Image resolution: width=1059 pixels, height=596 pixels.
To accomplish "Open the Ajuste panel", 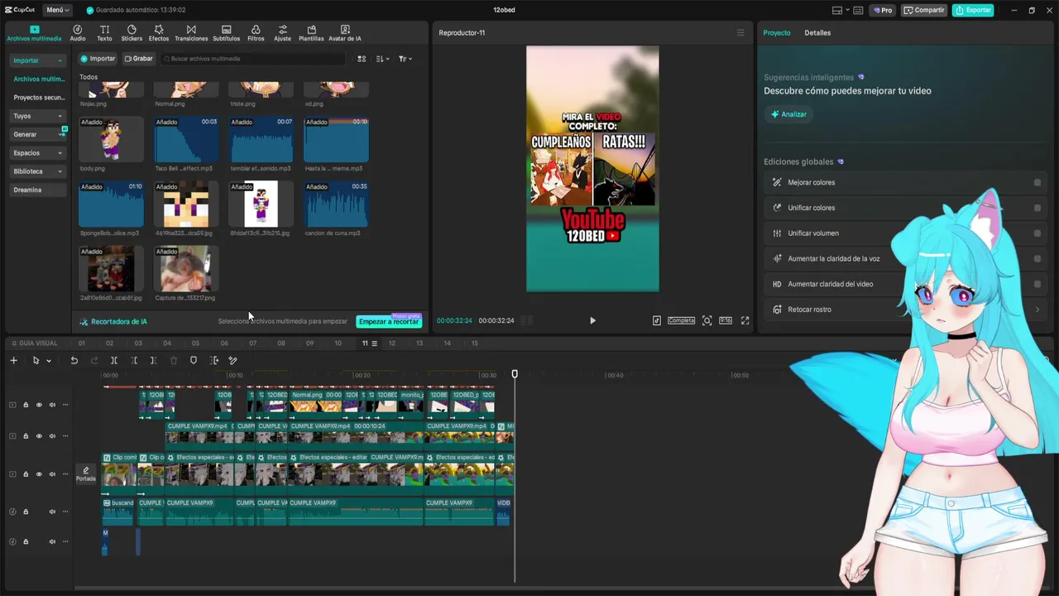I will 283,33.
